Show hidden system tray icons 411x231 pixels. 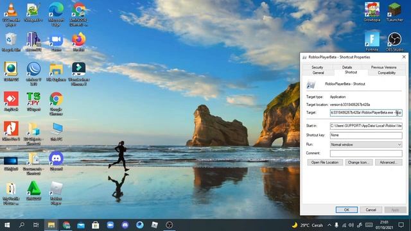329,225
